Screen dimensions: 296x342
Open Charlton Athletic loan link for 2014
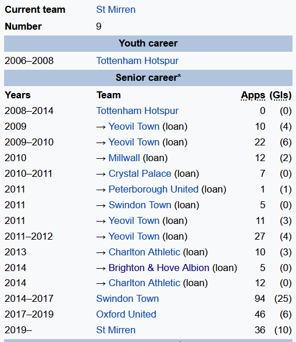pyautogui.click(x=144, y=283)
